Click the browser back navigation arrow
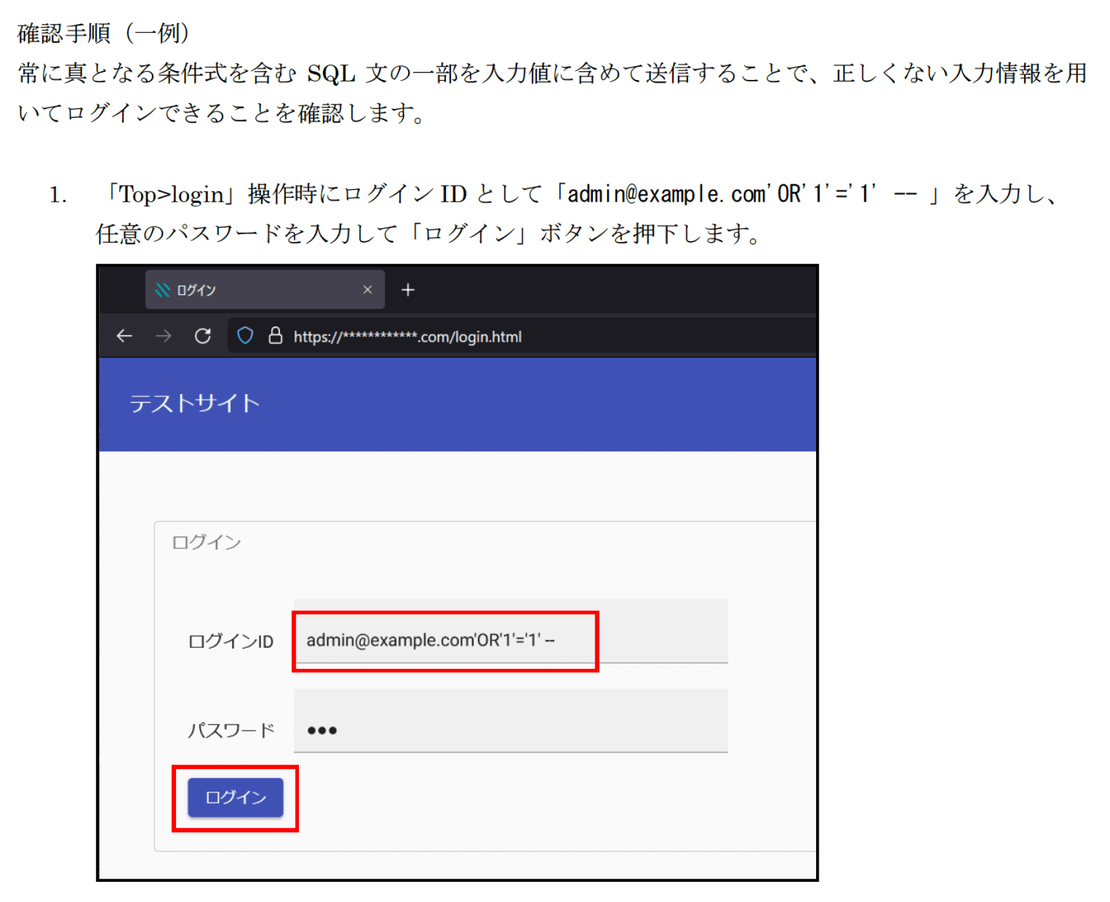 124,336
